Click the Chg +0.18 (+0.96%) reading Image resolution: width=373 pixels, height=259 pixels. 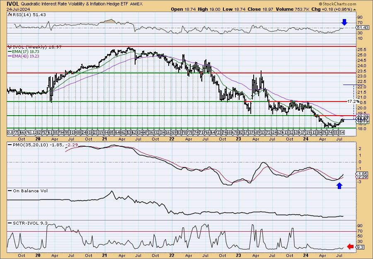(x=332, y=9)
